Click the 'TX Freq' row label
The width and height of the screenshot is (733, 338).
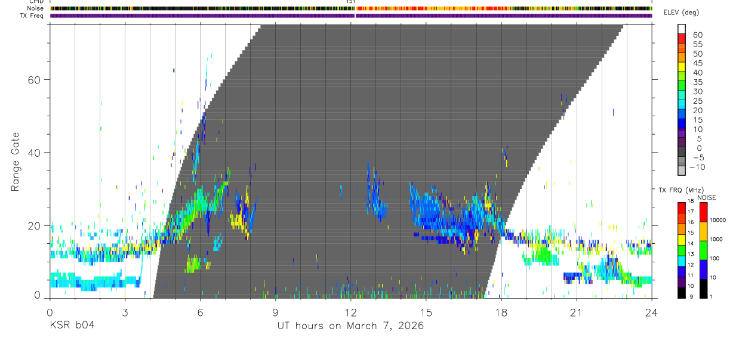32,15
